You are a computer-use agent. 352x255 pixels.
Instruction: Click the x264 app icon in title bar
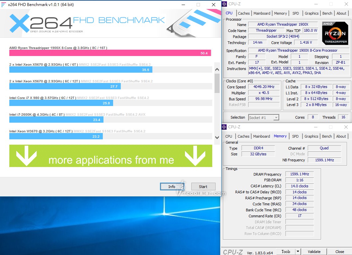(4, 5)
